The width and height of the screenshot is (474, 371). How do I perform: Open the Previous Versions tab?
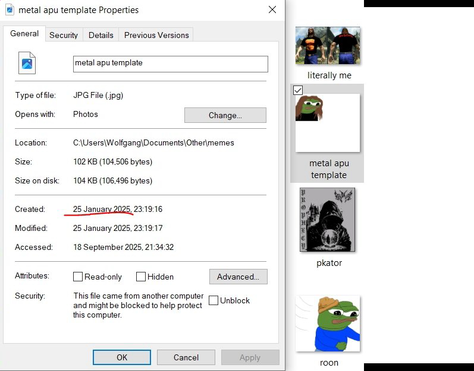[x=156, y=35]
